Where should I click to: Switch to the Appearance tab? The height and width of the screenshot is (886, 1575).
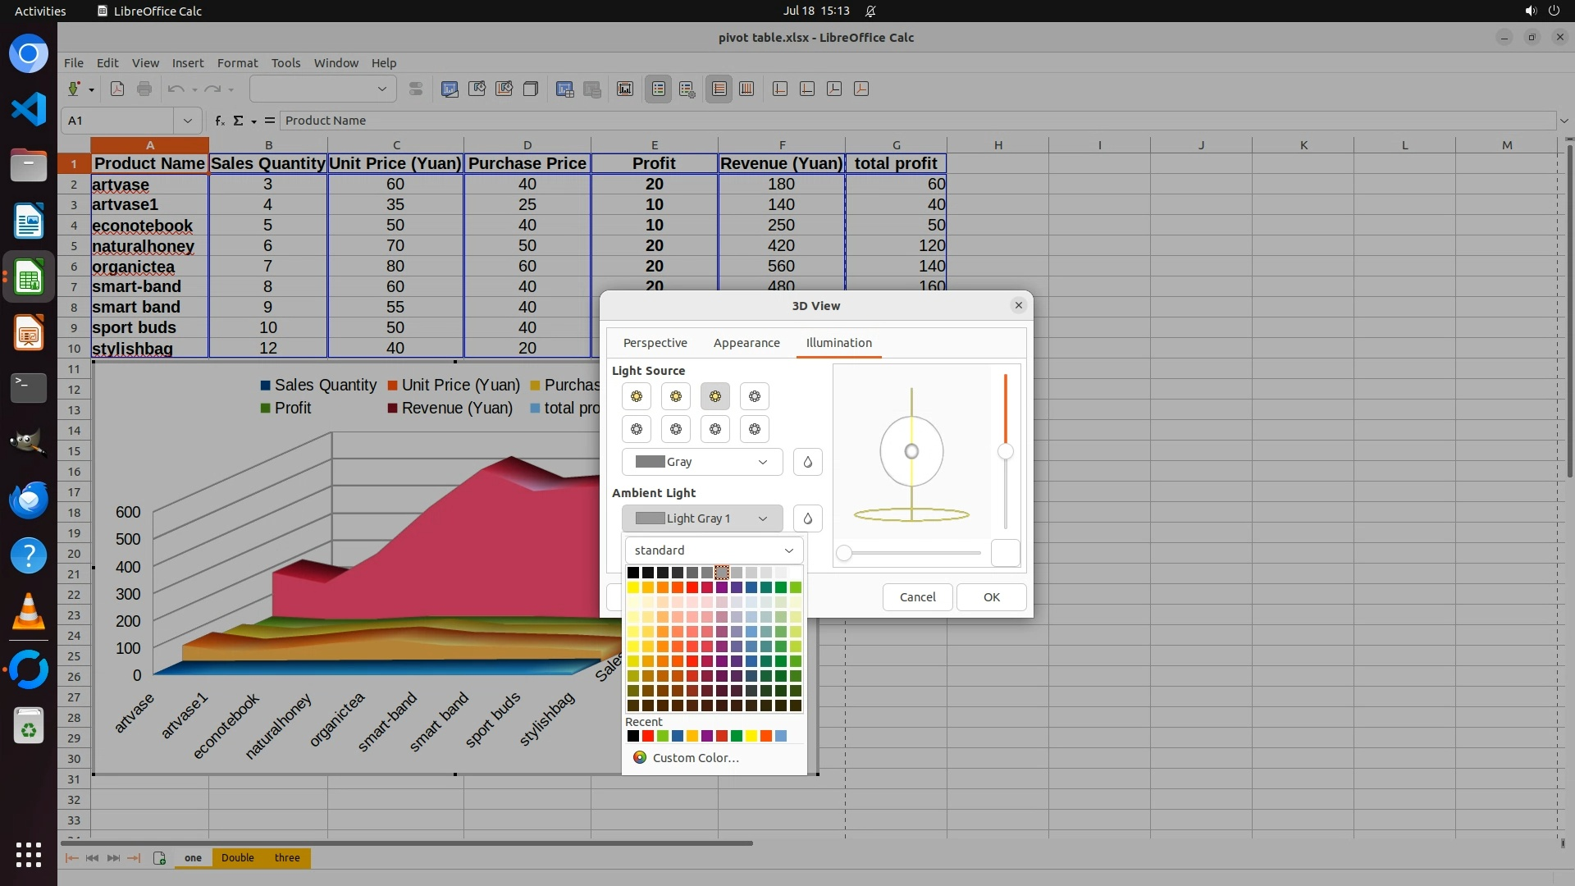[746, 343]
